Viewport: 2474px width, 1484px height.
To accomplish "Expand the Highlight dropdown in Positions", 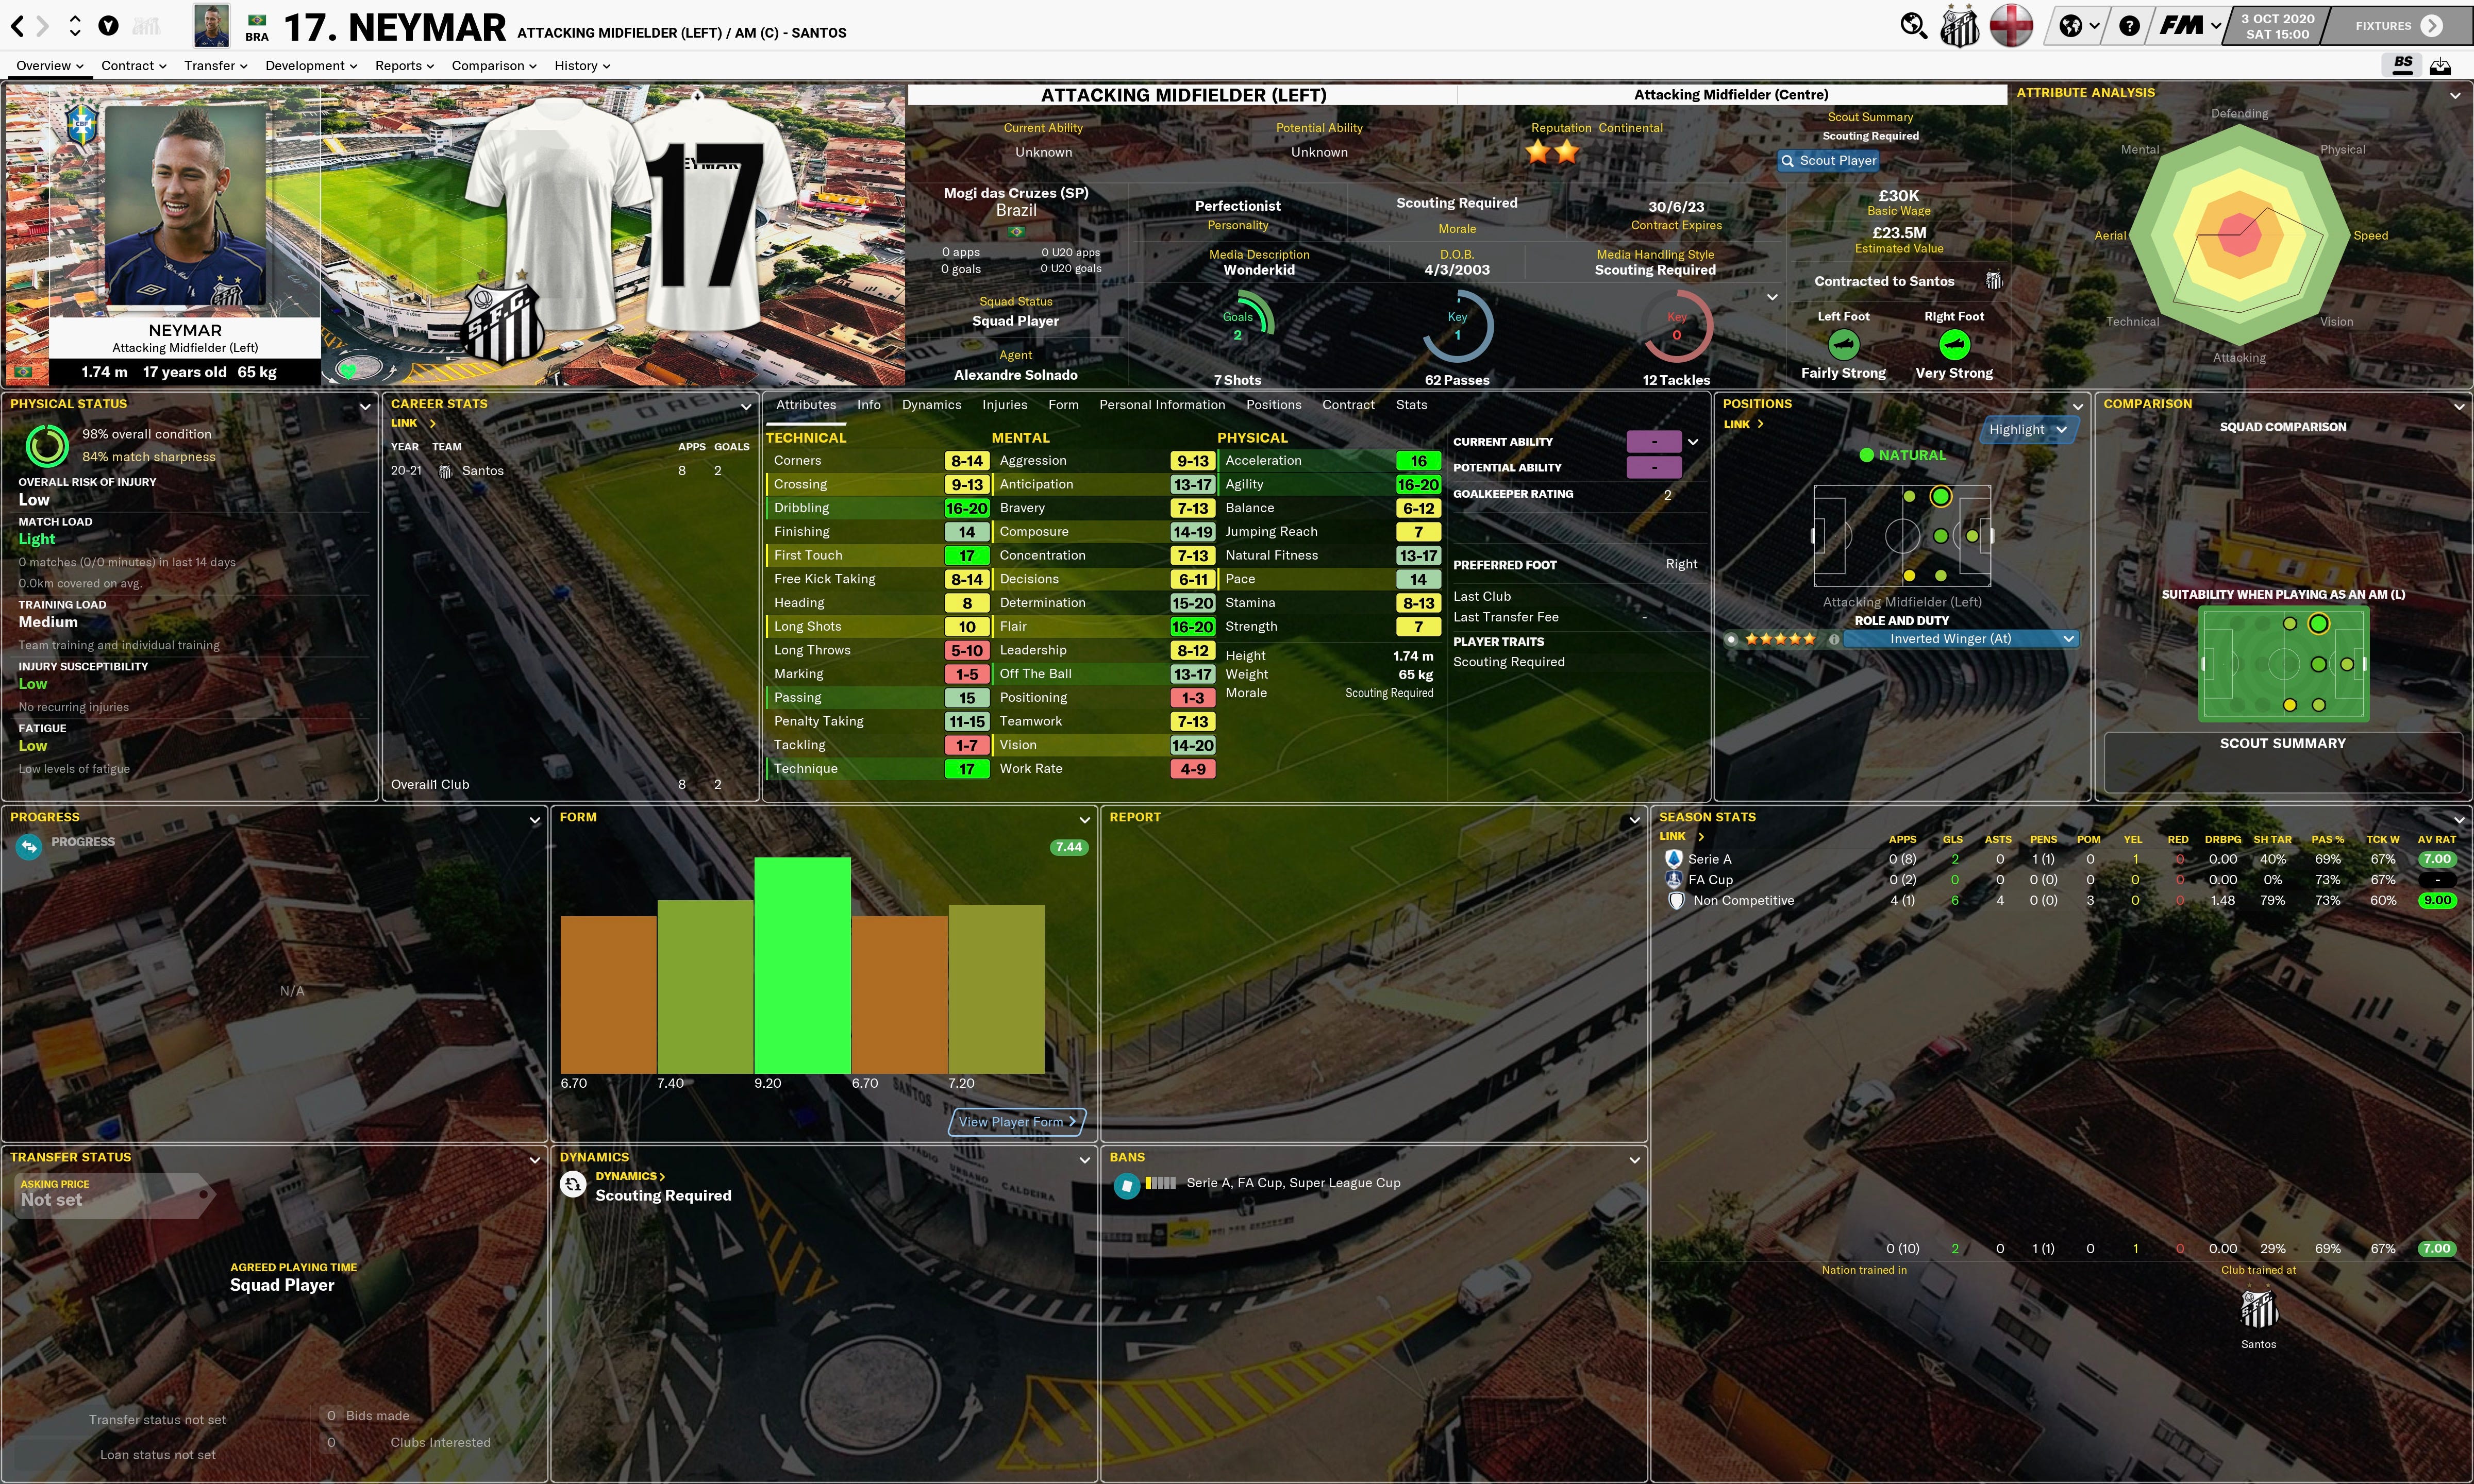I will 2027,429.
